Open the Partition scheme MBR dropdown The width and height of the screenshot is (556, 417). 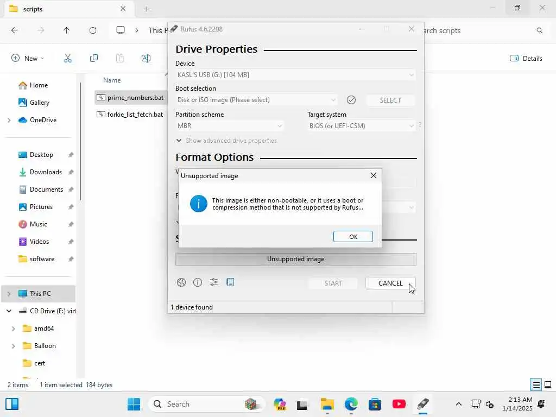tap(230, 126)
